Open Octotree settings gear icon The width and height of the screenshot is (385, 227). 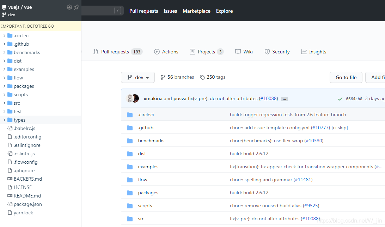coord(69,7)
